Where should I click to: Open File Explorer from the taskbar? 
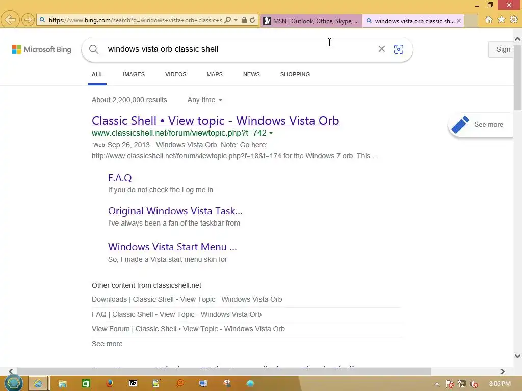[62, 384]
